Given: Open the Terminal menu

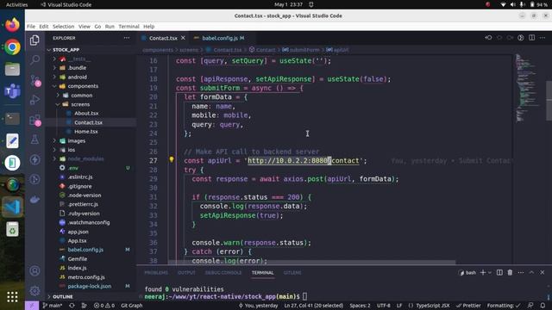Looking at the screenshot, I should (x=129, y=27).
